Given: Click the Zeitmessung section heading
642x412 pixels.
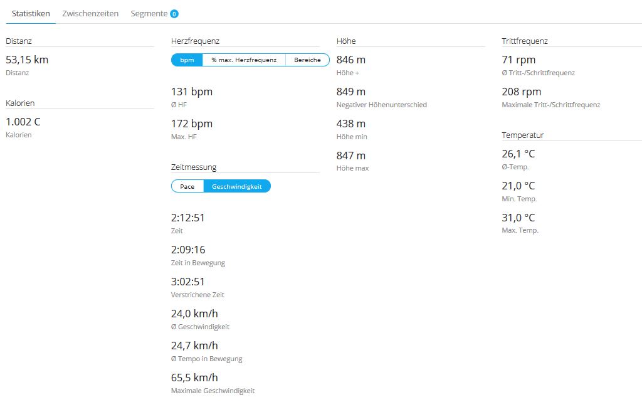Looking at the screenshot, I should (194, 167).
